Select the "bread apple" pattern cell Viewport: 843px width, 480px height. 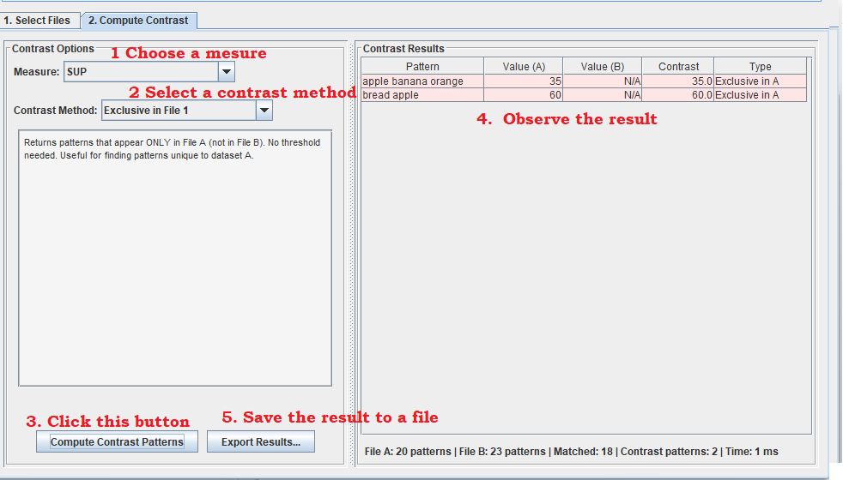tap(421, 95)
